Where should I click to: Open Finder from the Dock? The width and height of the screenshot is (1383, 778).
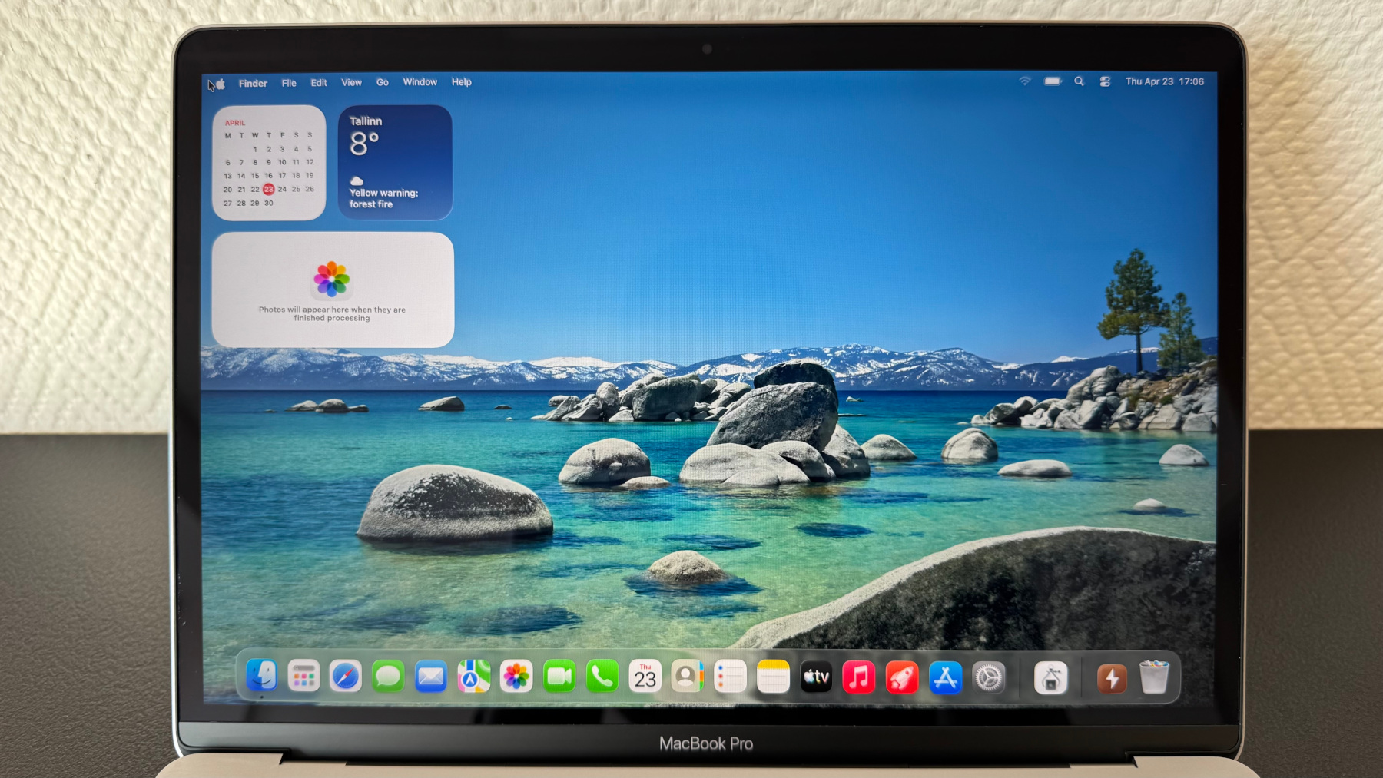(x=261, y=677)
